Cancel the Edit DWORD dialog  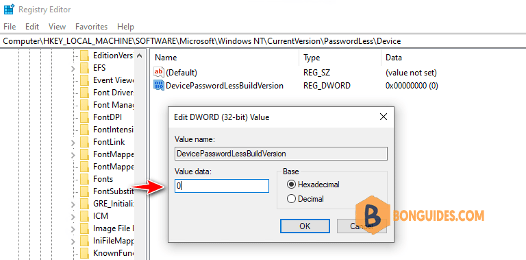(x=362, y=226)
